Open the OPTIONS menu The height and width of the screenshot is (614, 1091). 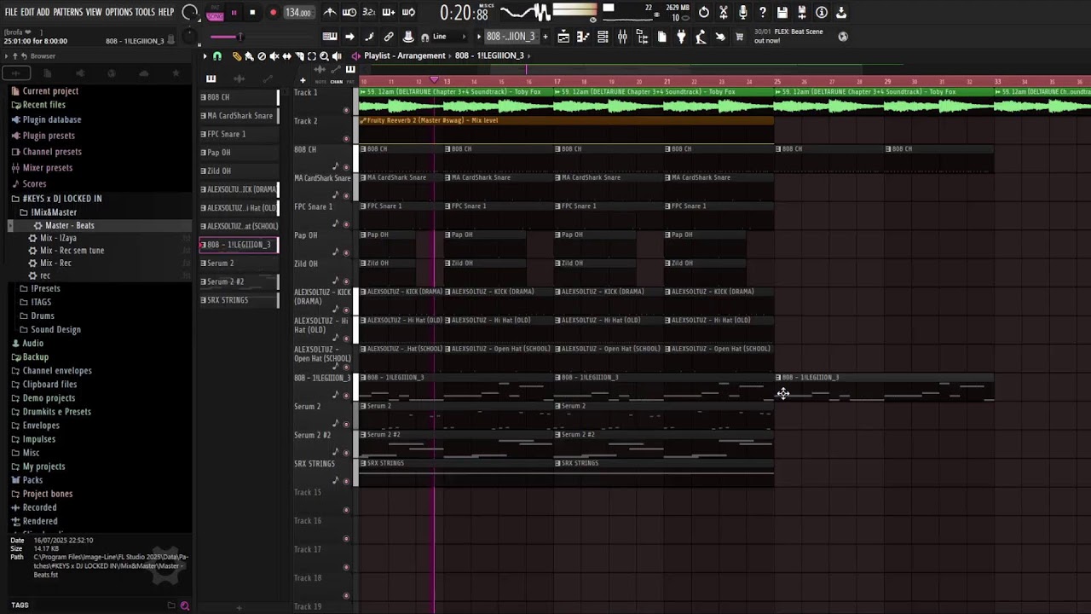pos(119,12)
